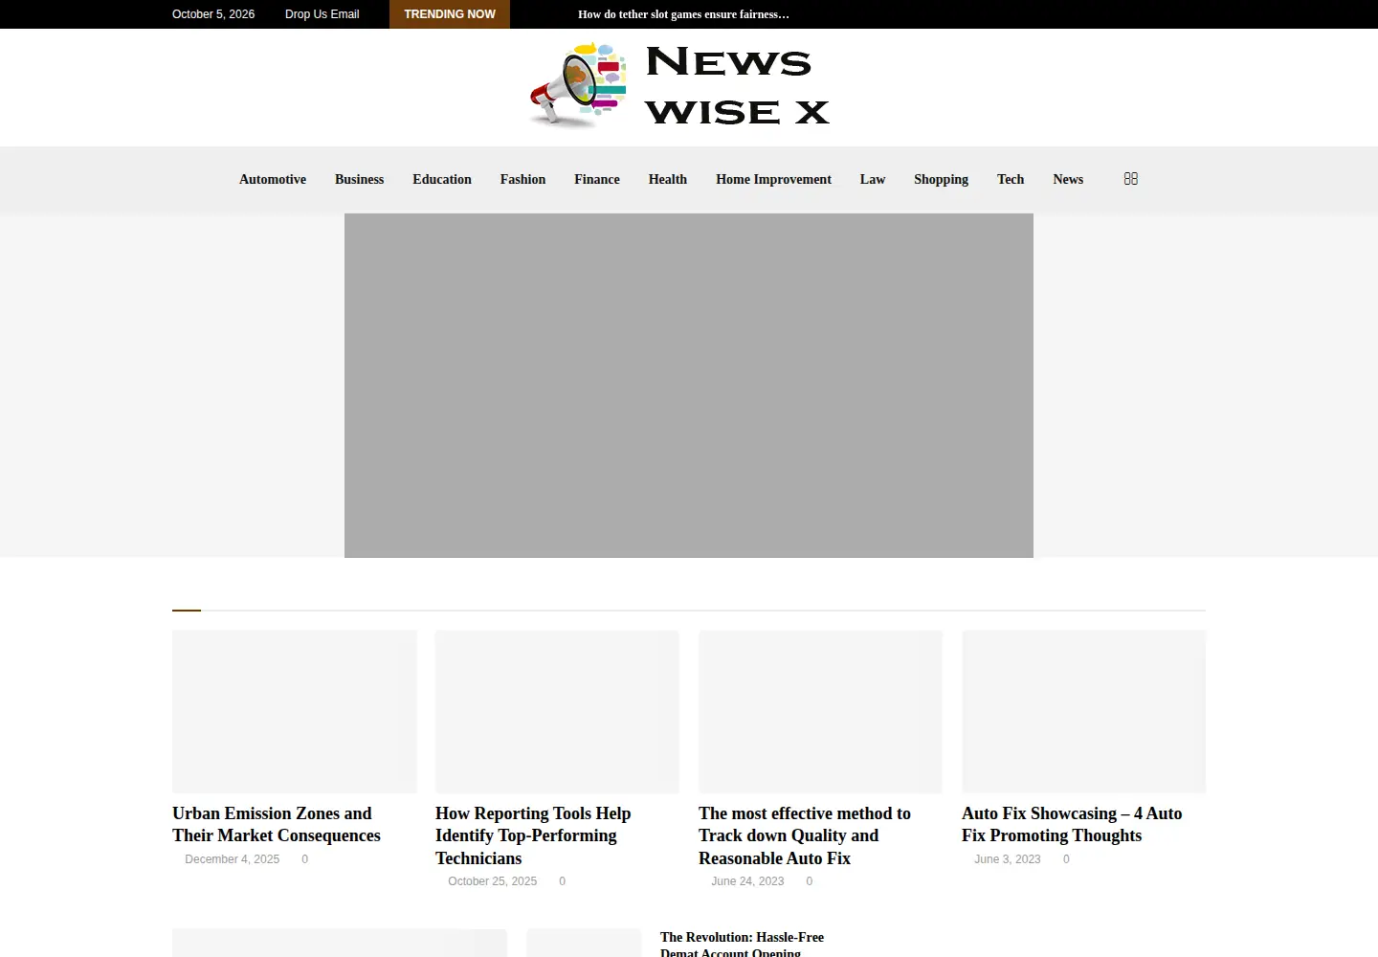Open The Revolution: Hassle-Free Demat Account article

(742, 944)
